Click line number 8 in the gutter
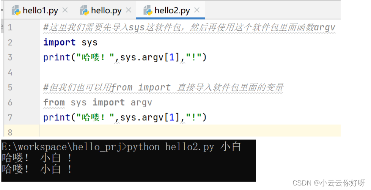Viewport: 371px width, 190px height. pos(10,132)
